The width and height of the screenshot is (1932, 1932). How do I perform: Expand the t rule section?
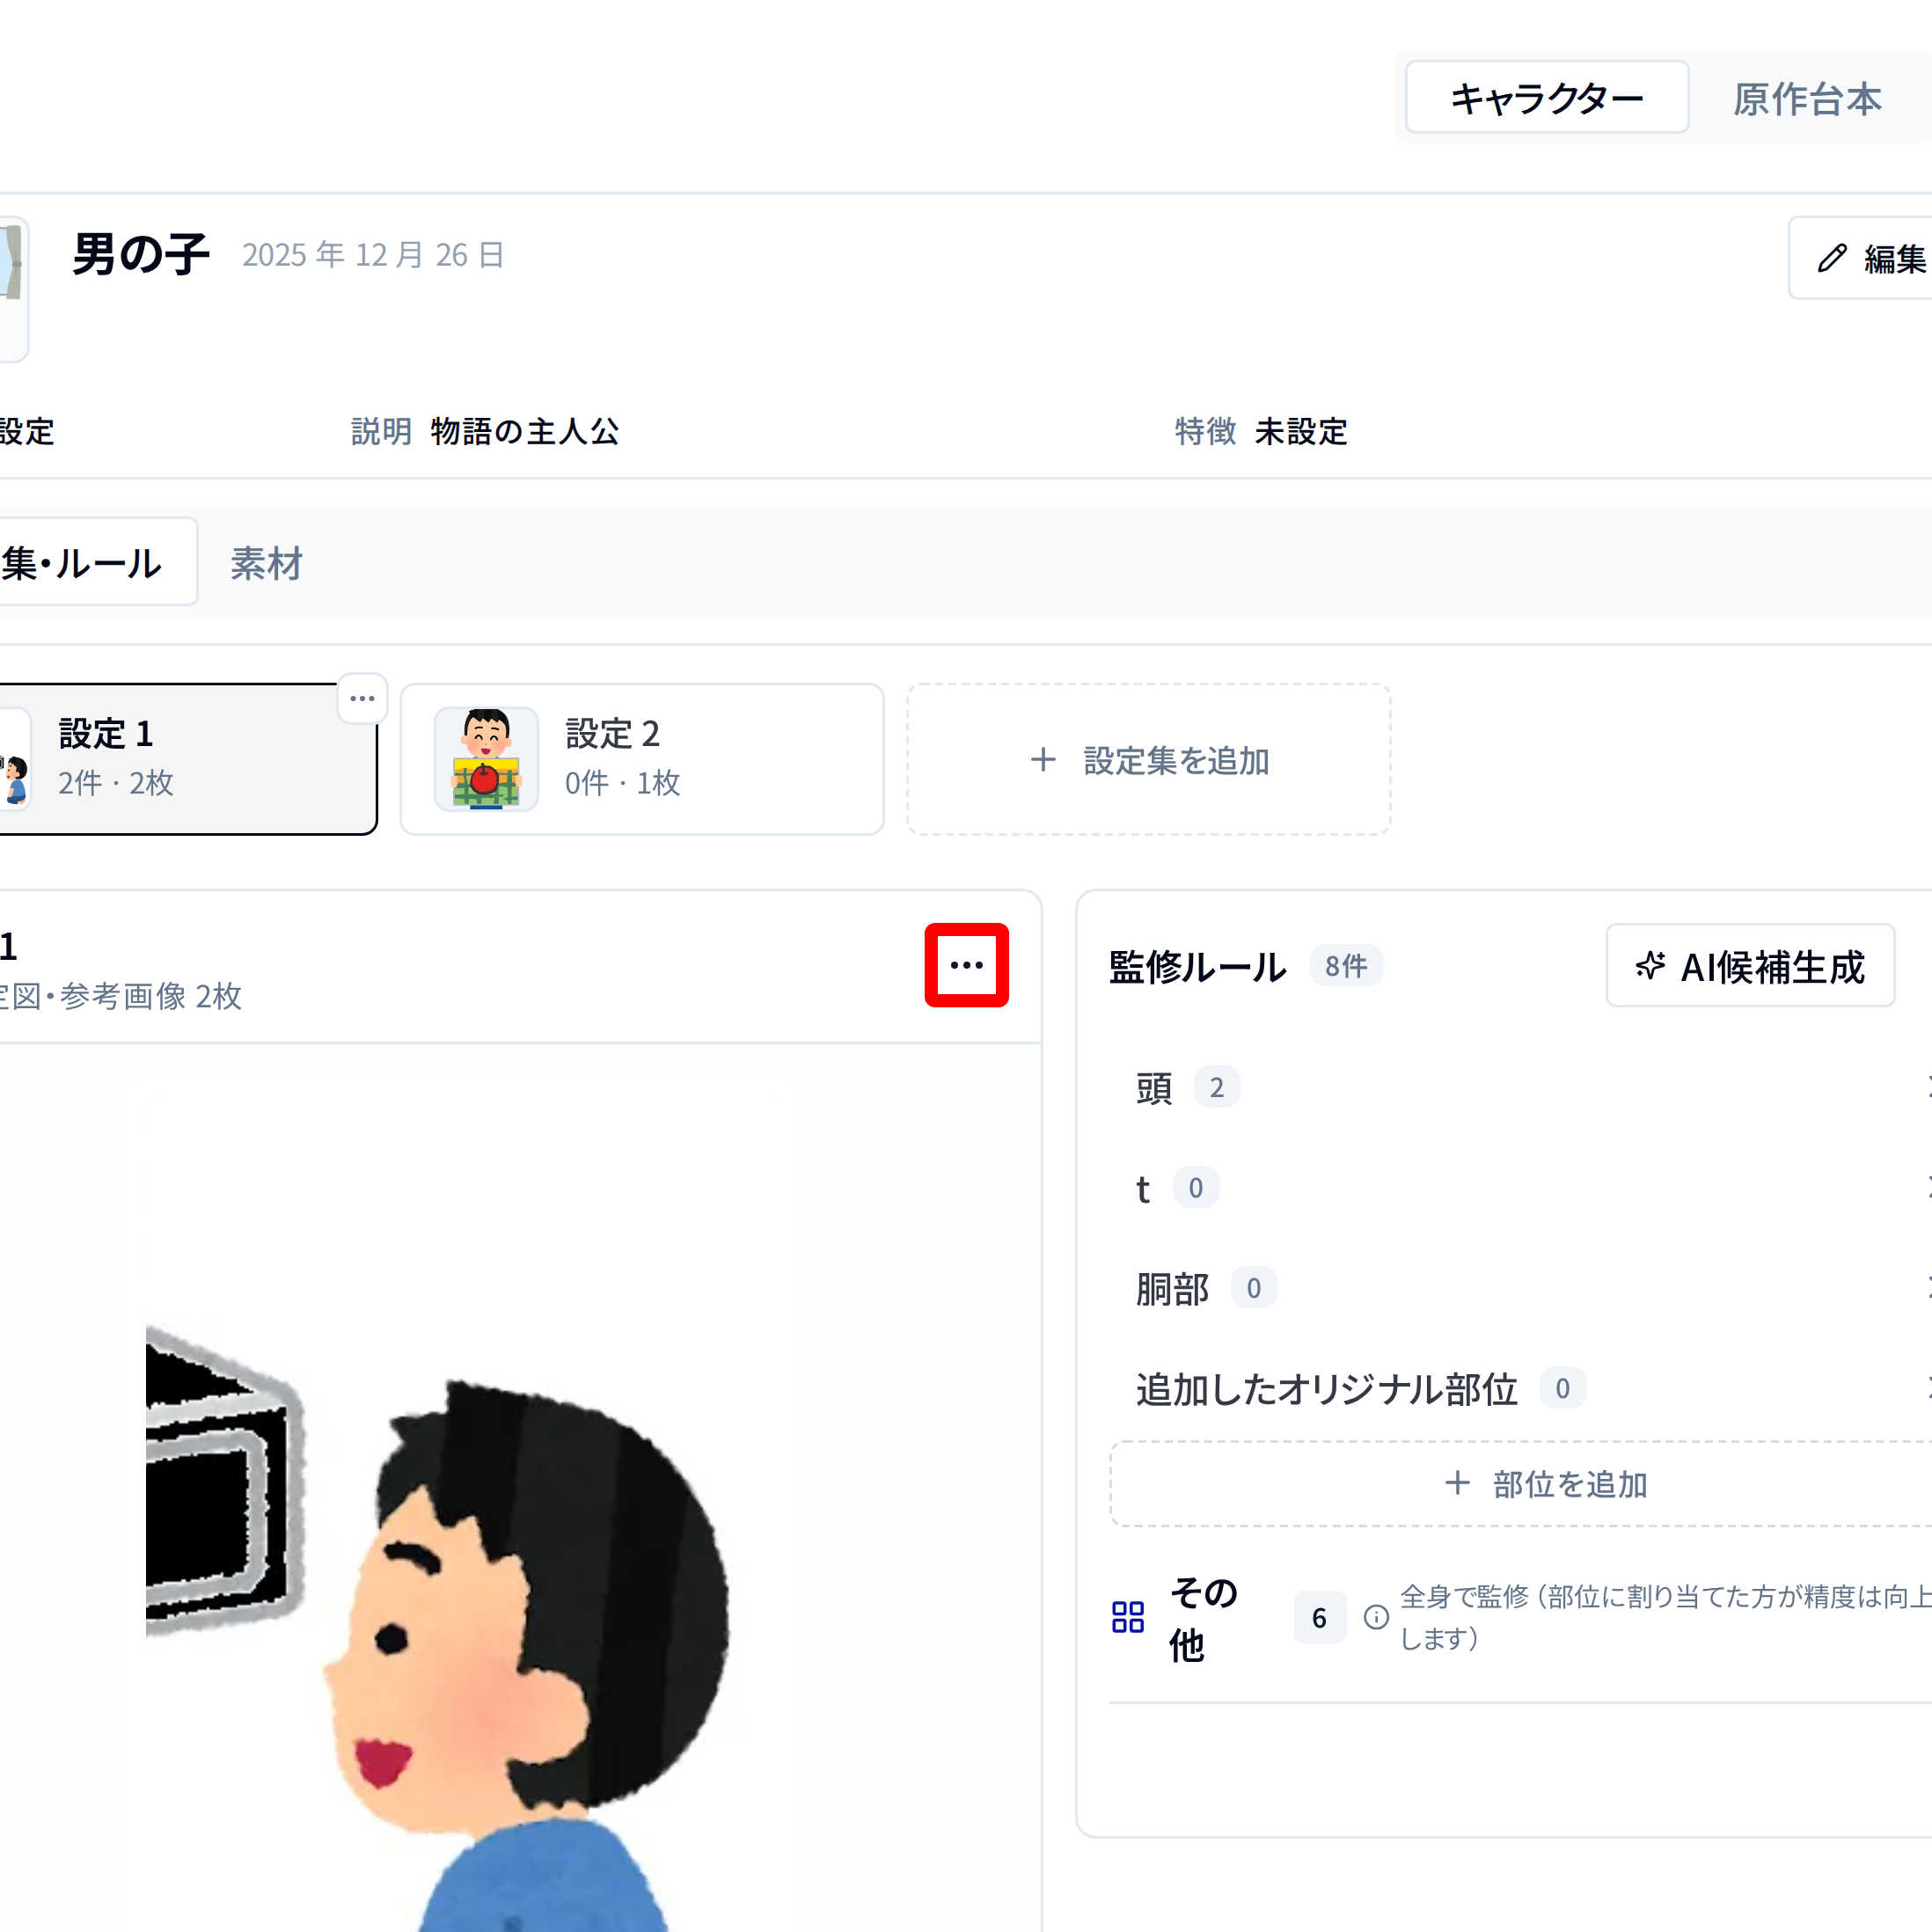pos(1520,1187)
